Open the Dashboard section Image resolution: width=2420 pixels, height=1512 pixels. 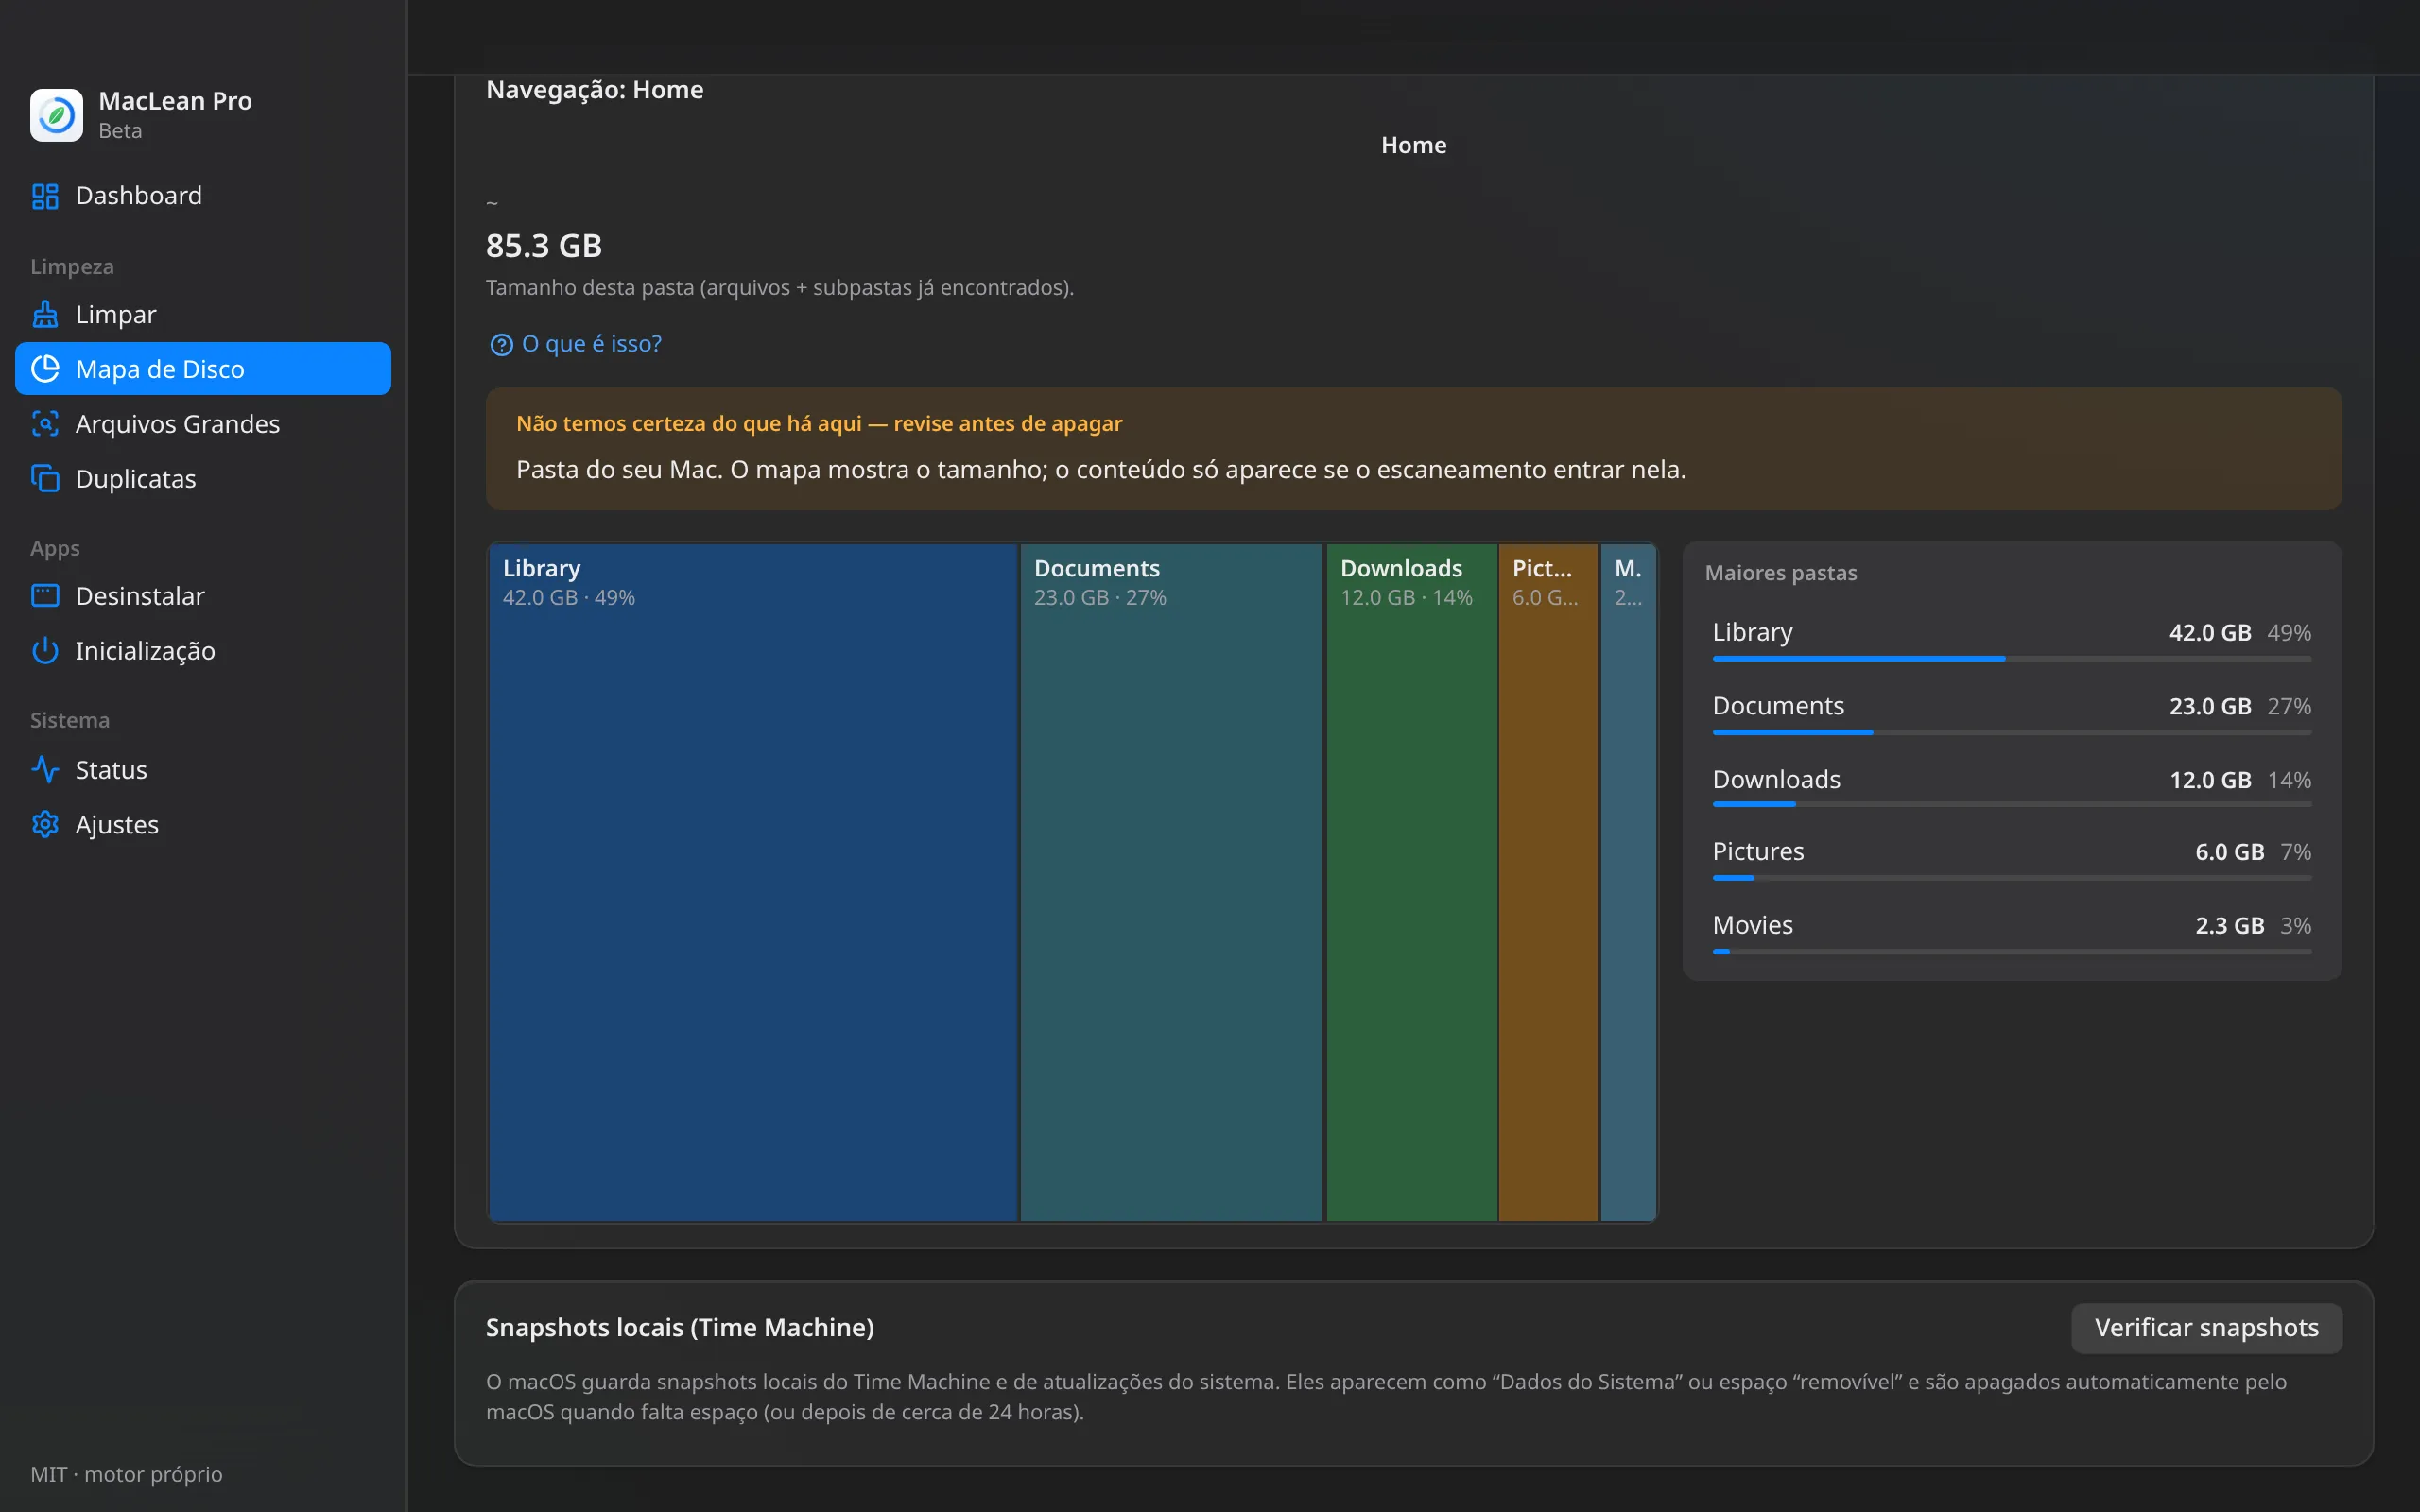point(203,196)
